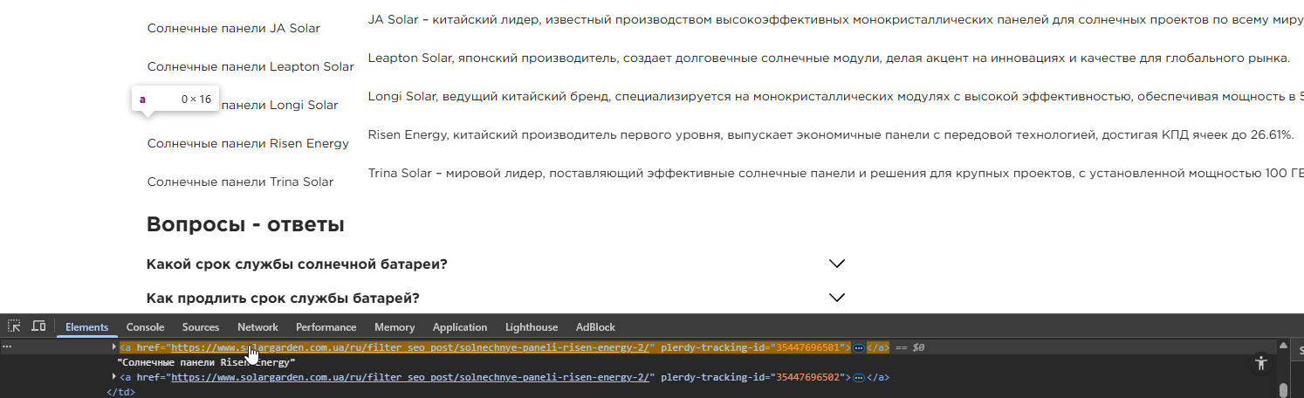Click the three-dots gutter icon beside selected node
The image size is (1304, 398).
[x=7, y=347]
